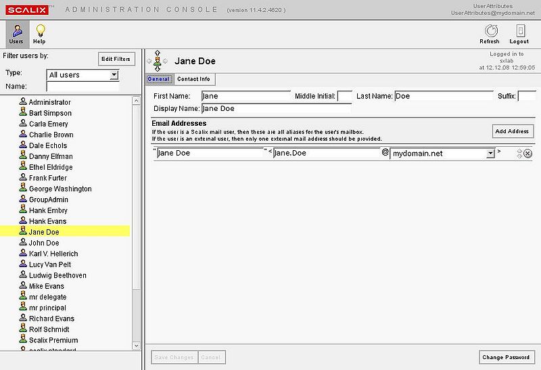541x370 pixels.
Task: Select the General tab
Action: (x=159, y=79)
